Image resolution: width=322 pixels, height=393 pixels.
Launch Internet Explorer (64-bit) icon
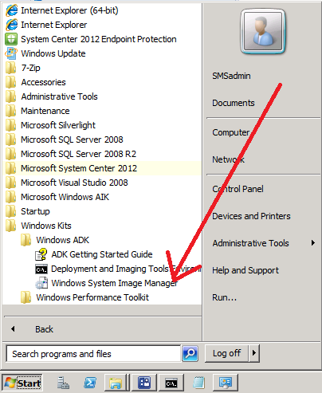(x=12, y=10)
